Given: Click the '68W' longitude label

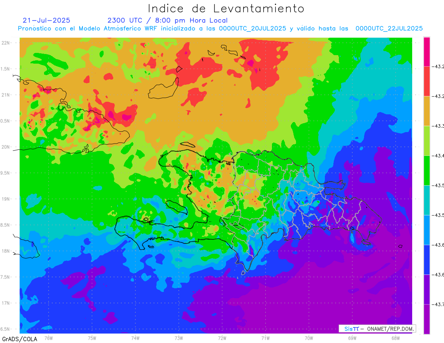Looking at the screenshot, I should tap(396, 338).
